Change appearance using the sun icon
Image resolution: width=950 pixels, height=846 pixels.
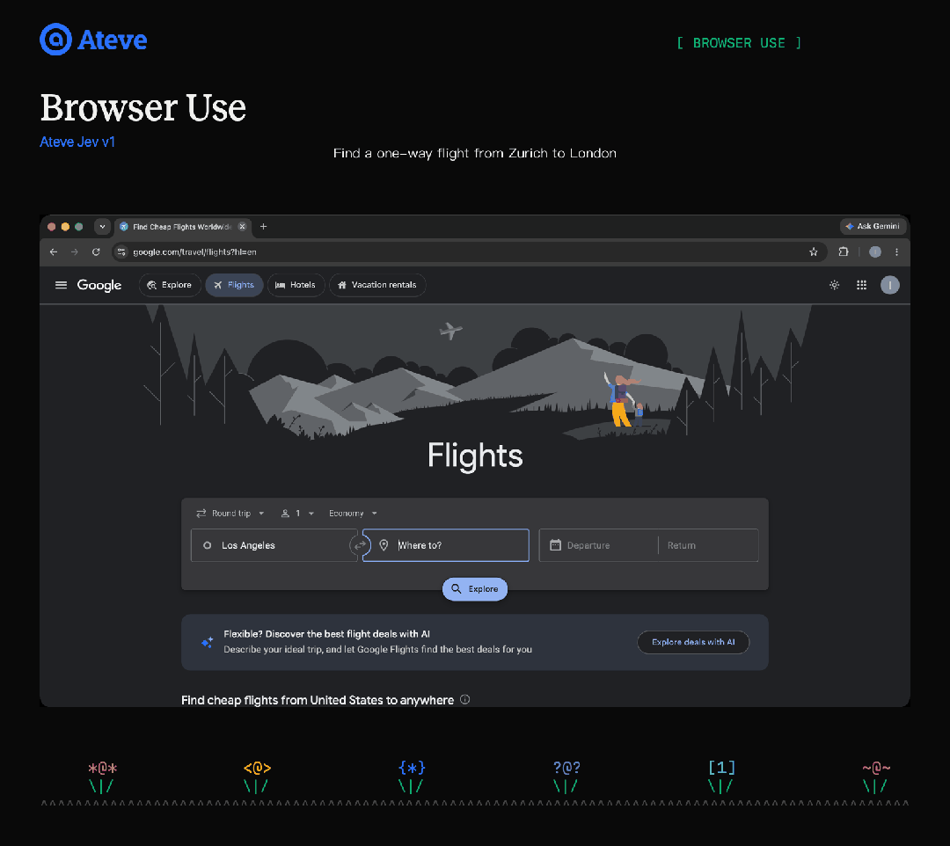pos(834,285)
